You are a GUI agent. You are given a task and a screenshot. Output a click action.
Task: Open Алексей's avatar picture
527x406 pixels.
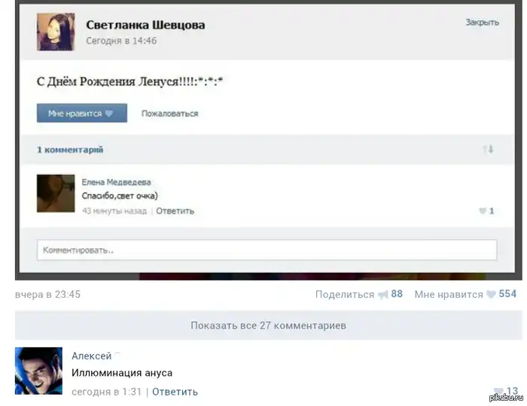pyautogui.click(x=38, y=371)
